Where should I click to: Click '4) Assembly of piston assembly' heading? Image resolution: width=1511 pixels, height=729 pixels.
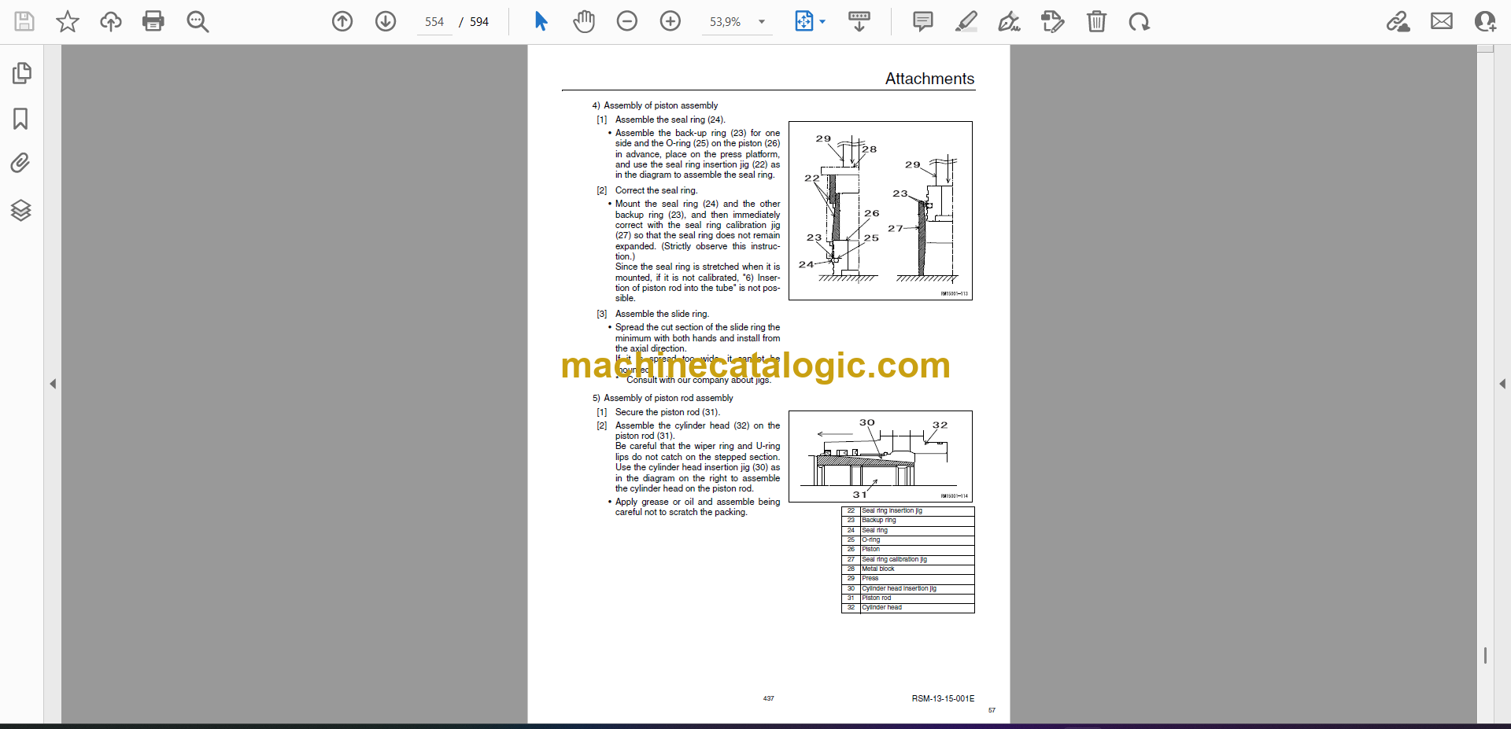pos(655,105)
